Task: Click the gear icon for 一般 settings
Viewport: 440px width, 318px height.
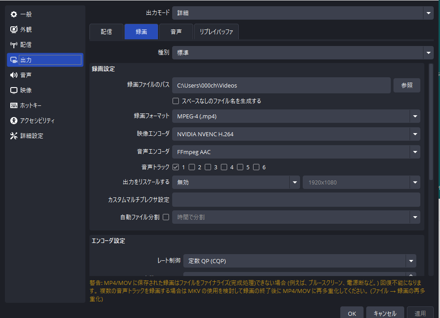Action: (x=14, y=14)
